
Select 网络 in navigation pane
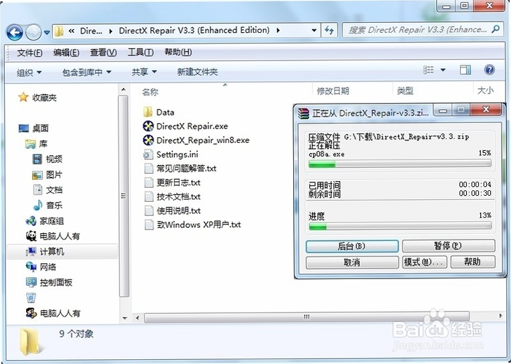(x=41, y=267)
